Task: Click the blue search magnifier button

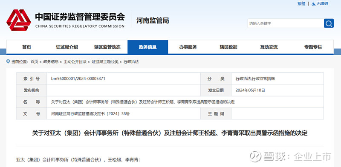Action: [329, 23]
